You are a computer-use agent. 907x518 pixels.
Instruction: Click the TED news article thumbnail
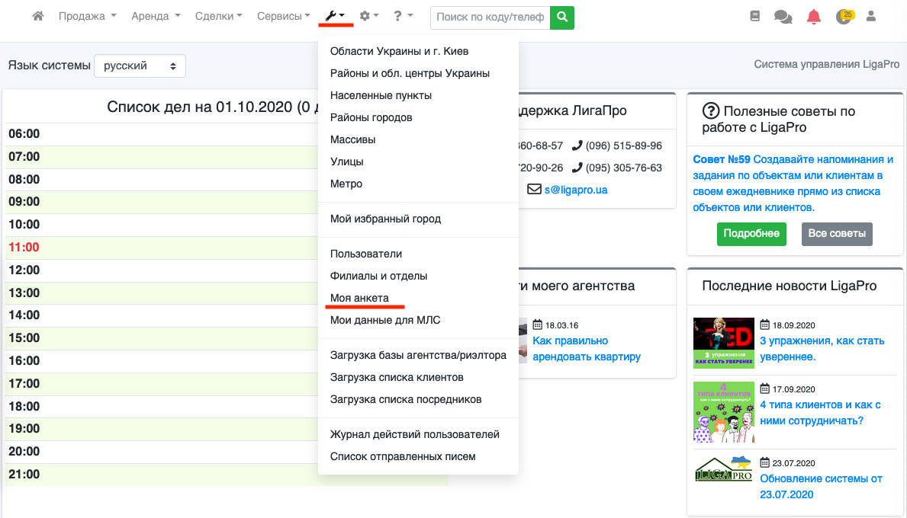pos(723,343)
